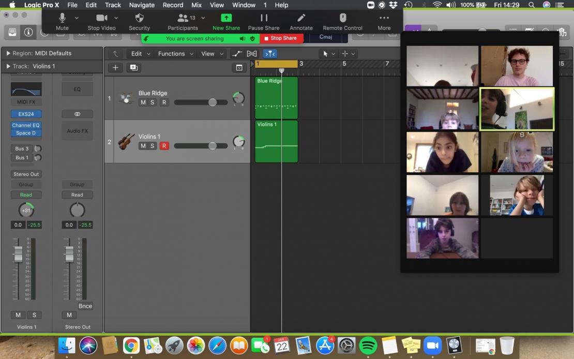Expand the Track: Violins 1 inspector section
Image resolution: width=574 pixels, height=359 pixels.
[x=8, y=66]
